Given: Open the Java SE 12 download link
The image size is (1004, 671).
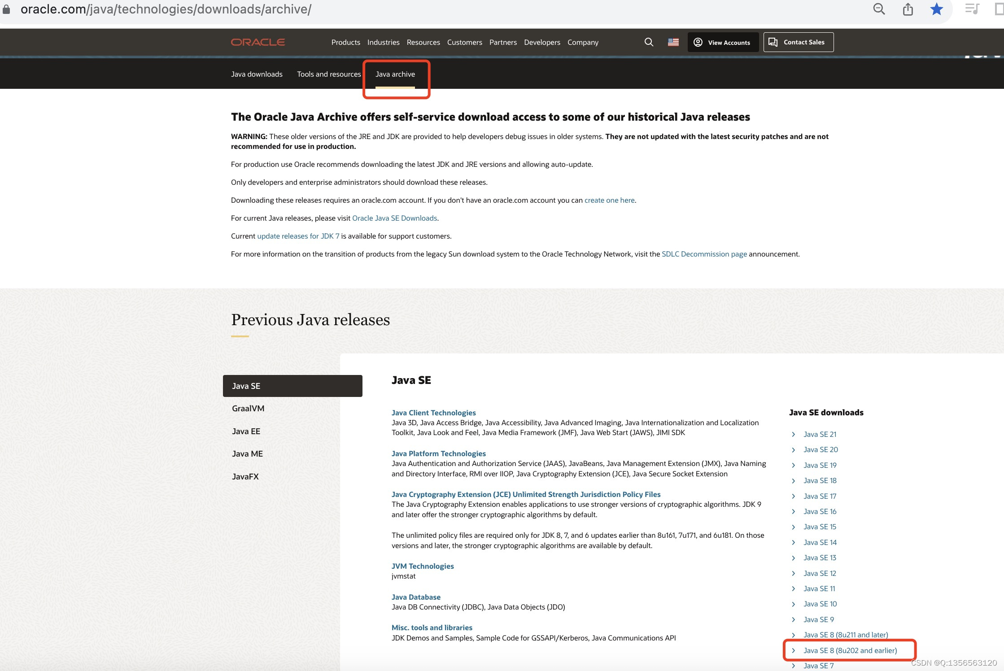Looking at the screenshot, I should click(x=820, y=573).
